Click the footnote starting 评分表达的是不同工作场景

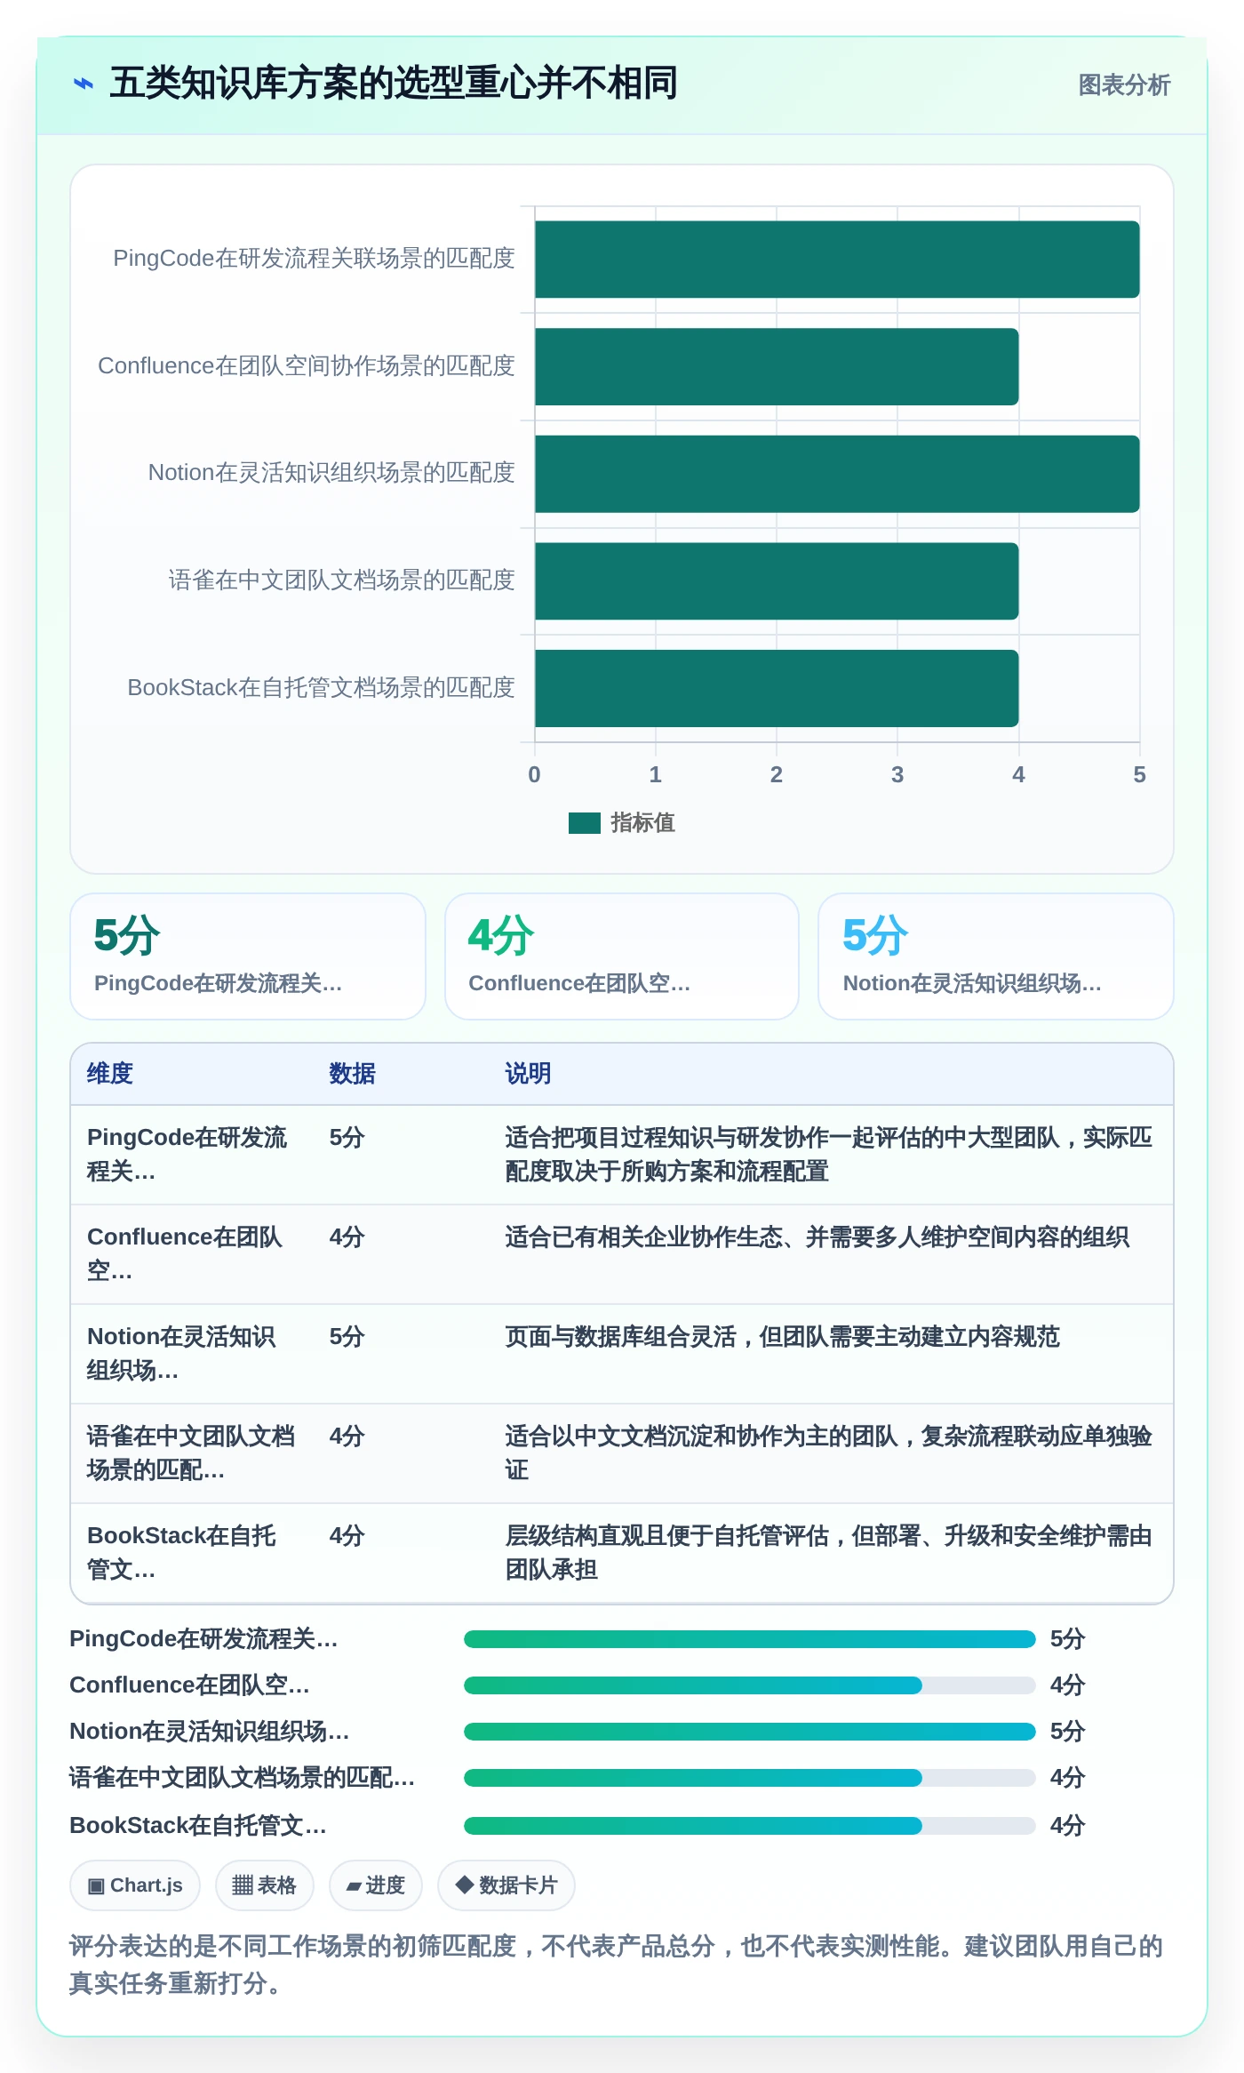pyautogui.click(x=617, y=1965)
